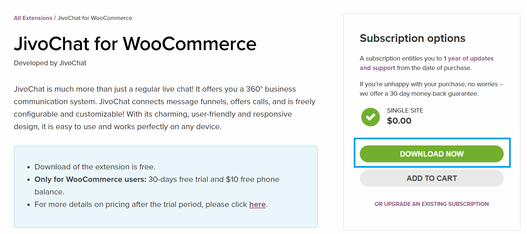Open the 'here' pricing details link
This screenshot has height=234, width=527.
[x=257, y=205]
